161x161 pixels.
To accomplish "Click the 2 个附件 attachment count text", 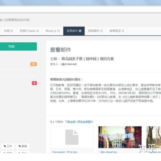I will coord(58,122).
